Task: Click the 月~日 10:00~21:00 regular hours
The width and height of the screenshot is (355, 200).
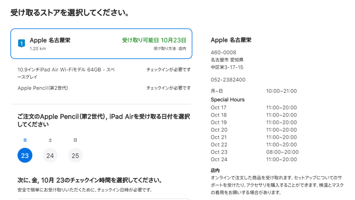Action: coord(254,91)
